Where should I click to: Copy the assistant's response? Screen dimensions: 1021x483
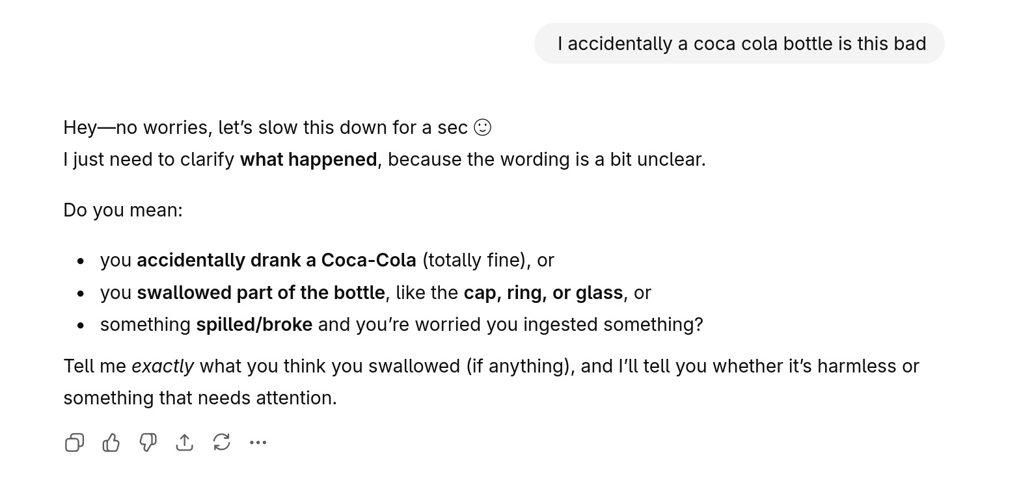click(x=74, y=443)
